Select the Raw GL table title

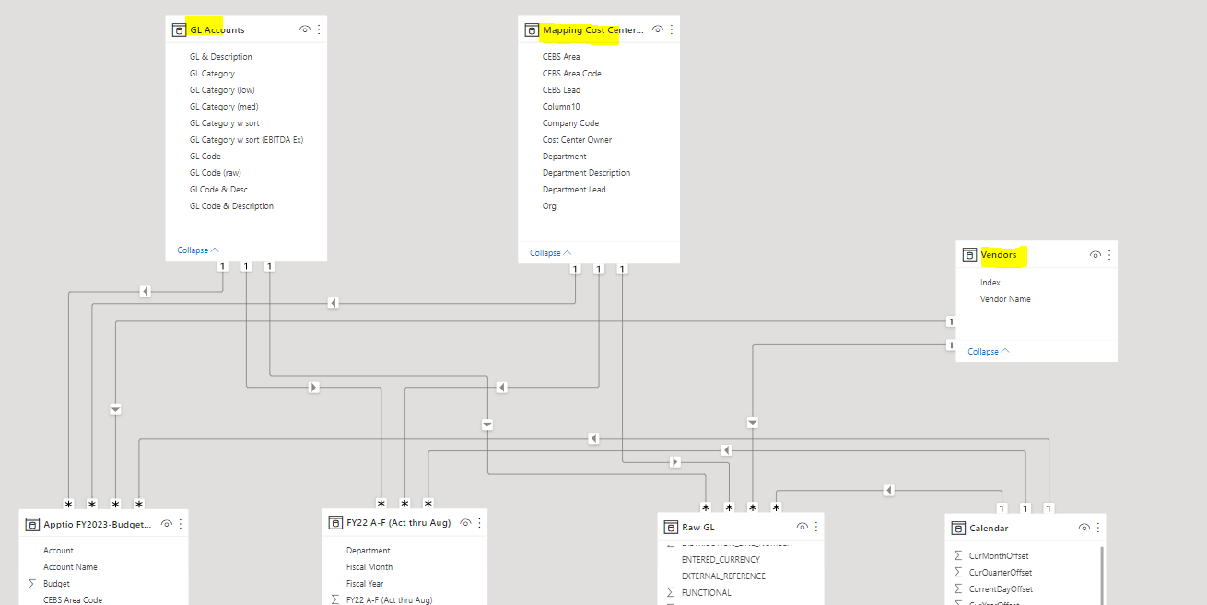pyautogui.click(x=697, y=528)
